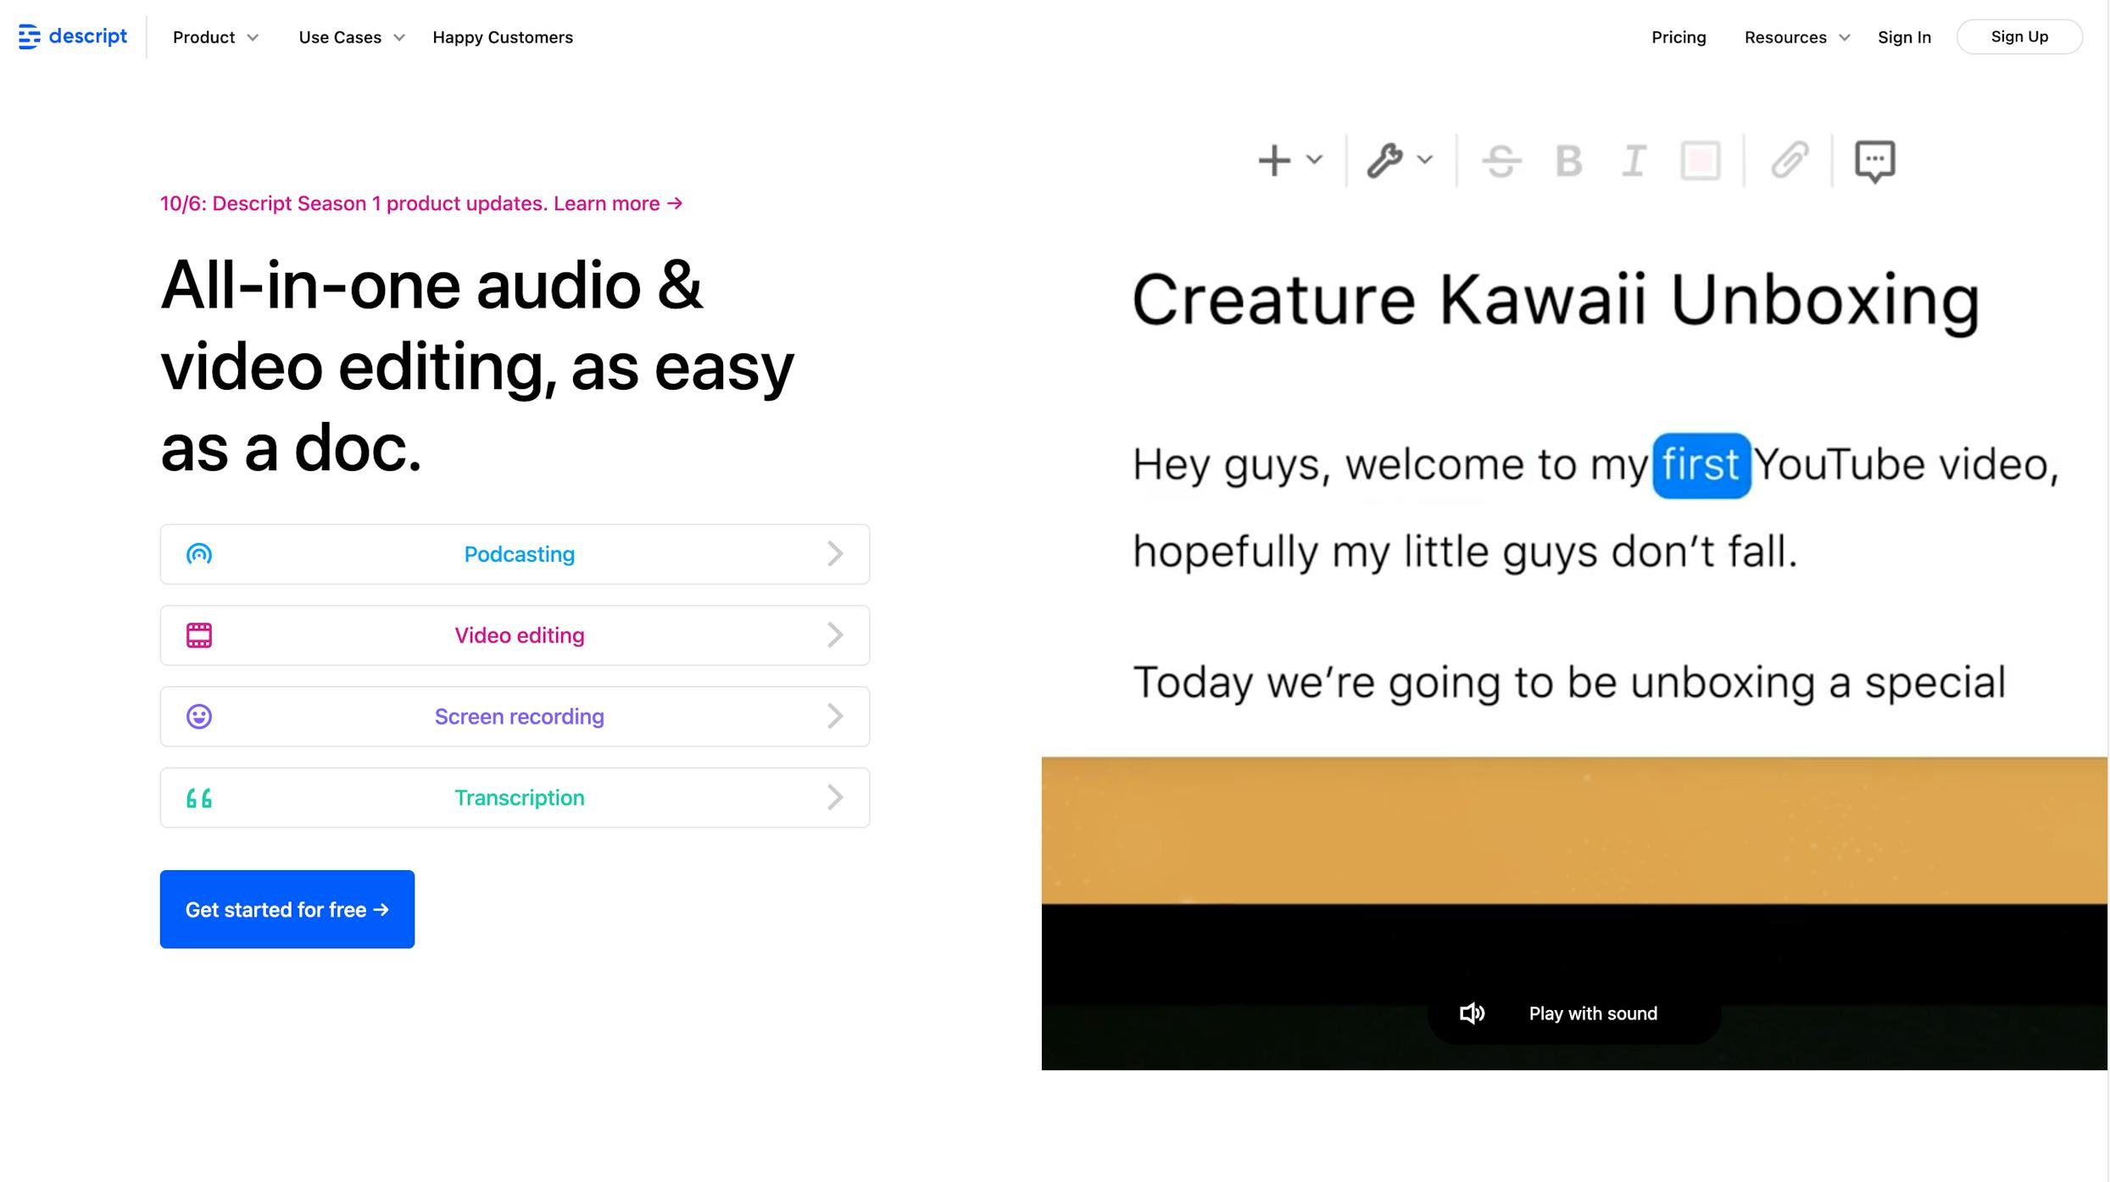This screenshot has height=1182, width=2110.
Task: Open the highlight tool in the editor
Action: point(1700,161)
